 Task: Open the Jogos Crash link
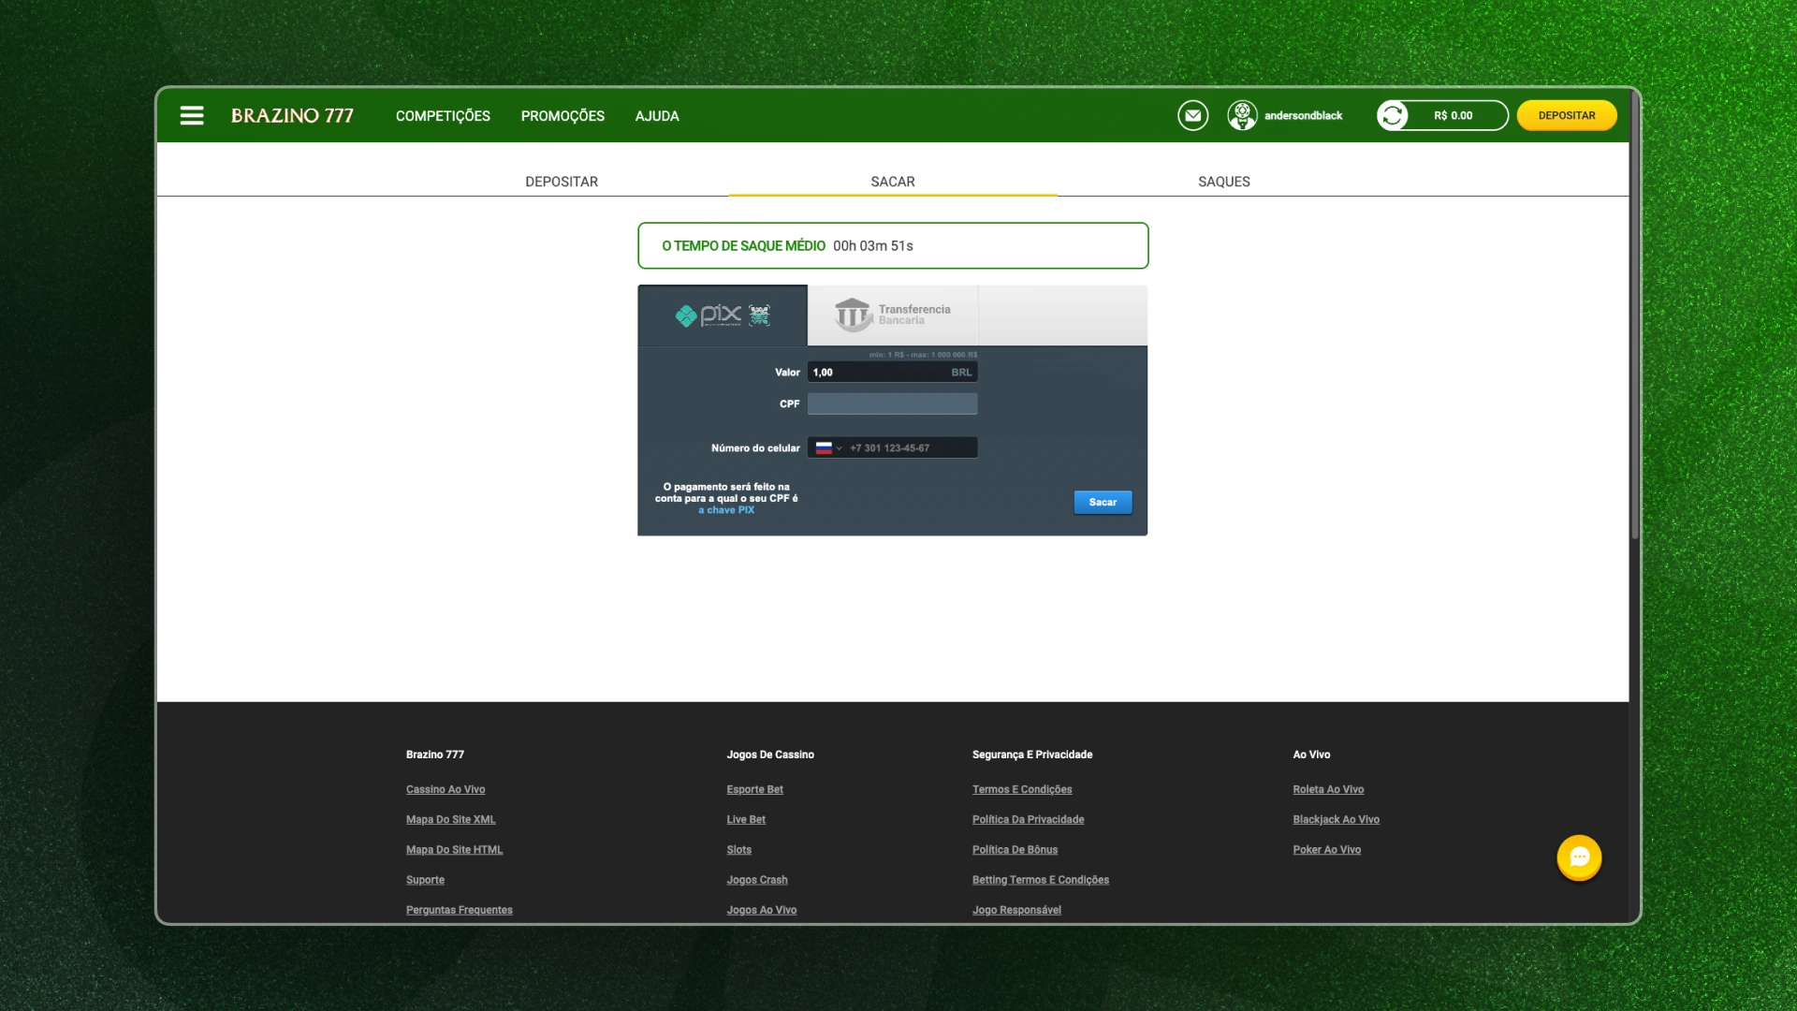[757, 880]
